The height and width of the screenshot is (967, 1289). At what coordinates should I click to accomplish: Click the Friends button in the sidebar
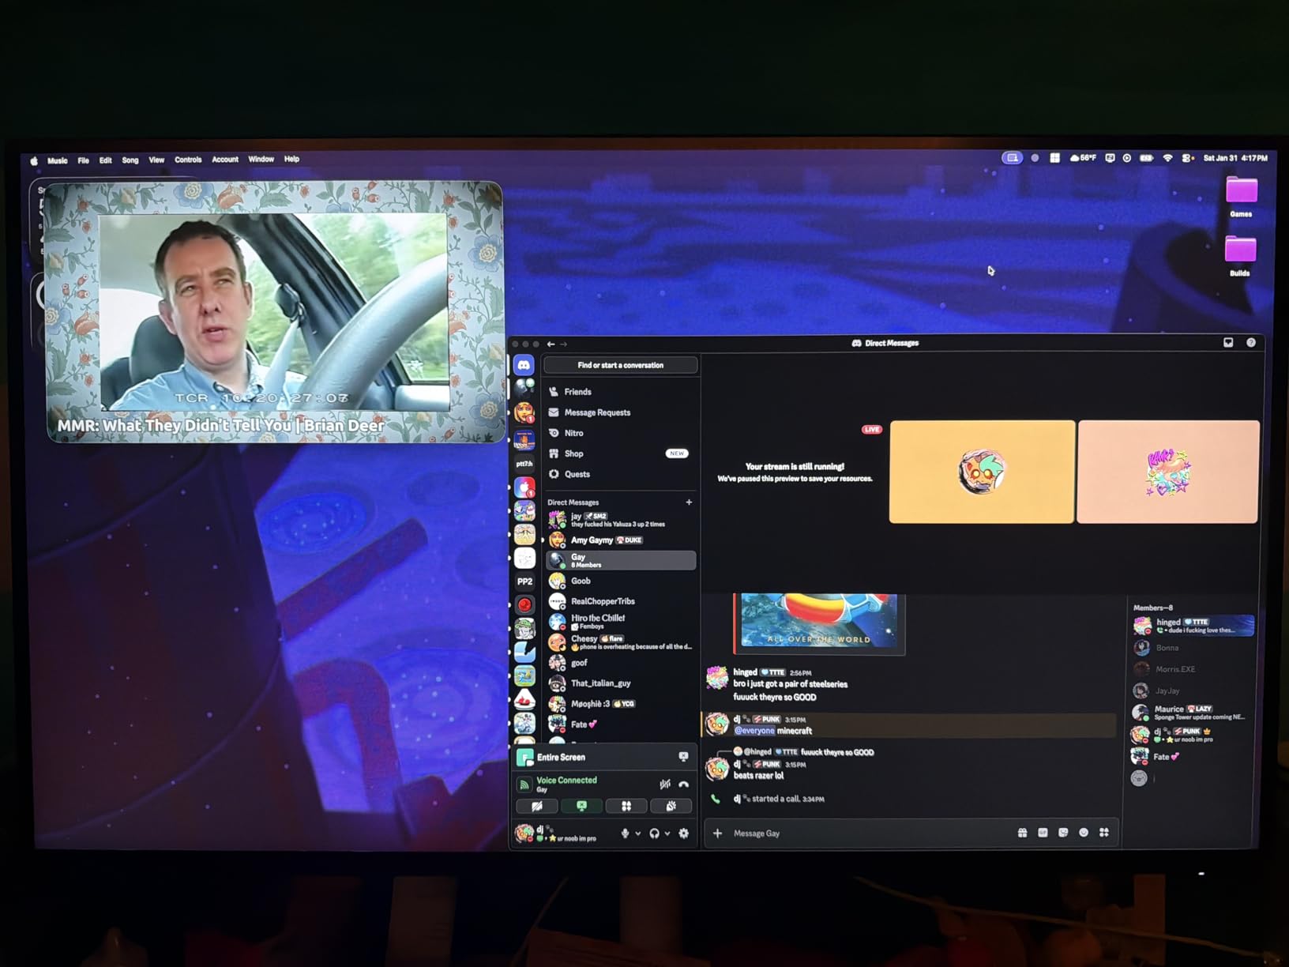pos(577,391)
